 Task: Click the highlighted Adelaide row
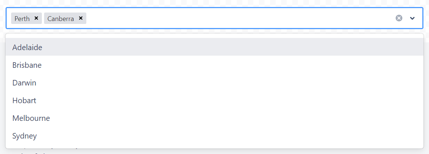pos(214,47)
